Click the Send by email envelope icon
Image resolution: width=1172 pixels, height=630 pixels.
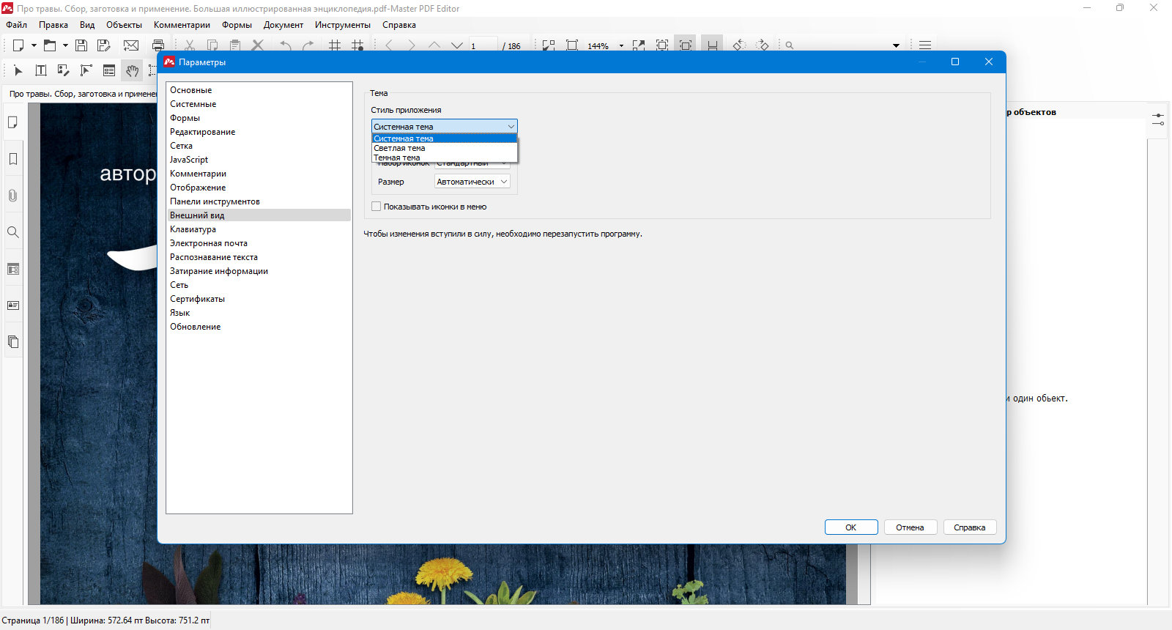131,45
